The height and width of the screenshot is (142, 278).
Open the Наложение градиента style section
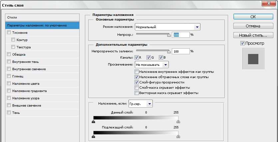(29, 91)
